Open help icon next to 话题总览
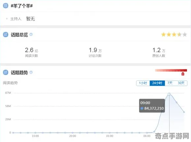The width and height of the screenshot is (191, 142). point(31,35)
